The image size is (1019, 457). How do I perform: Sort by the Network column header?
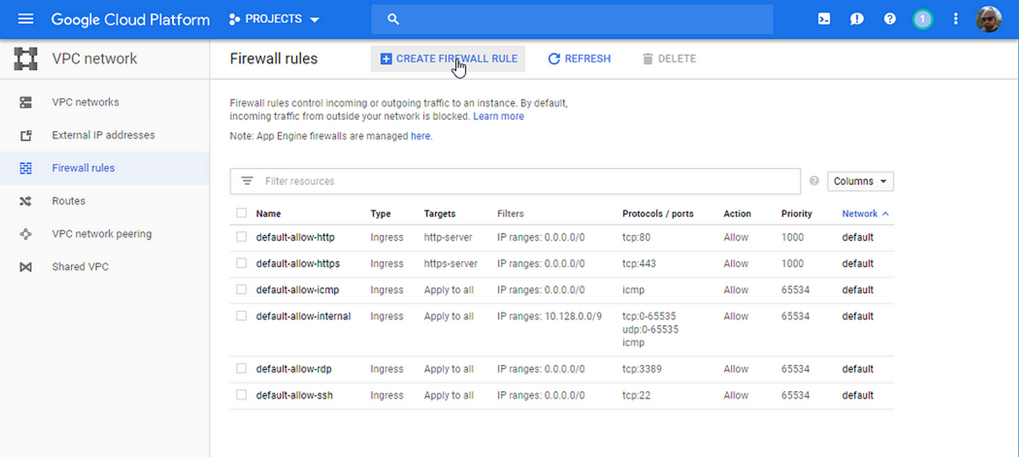[865, 213]
